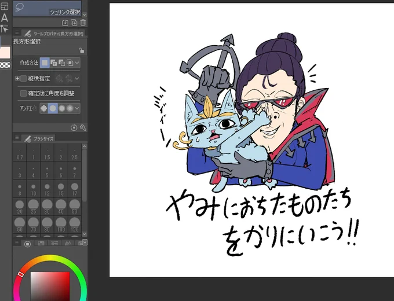Click the hue ring on the color wheel
This screenshot has width=394, height=301.
point(50,258)
